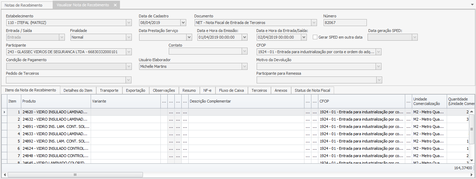
Task: Open the tab list arrow at top right
Action: coord(472,5)
